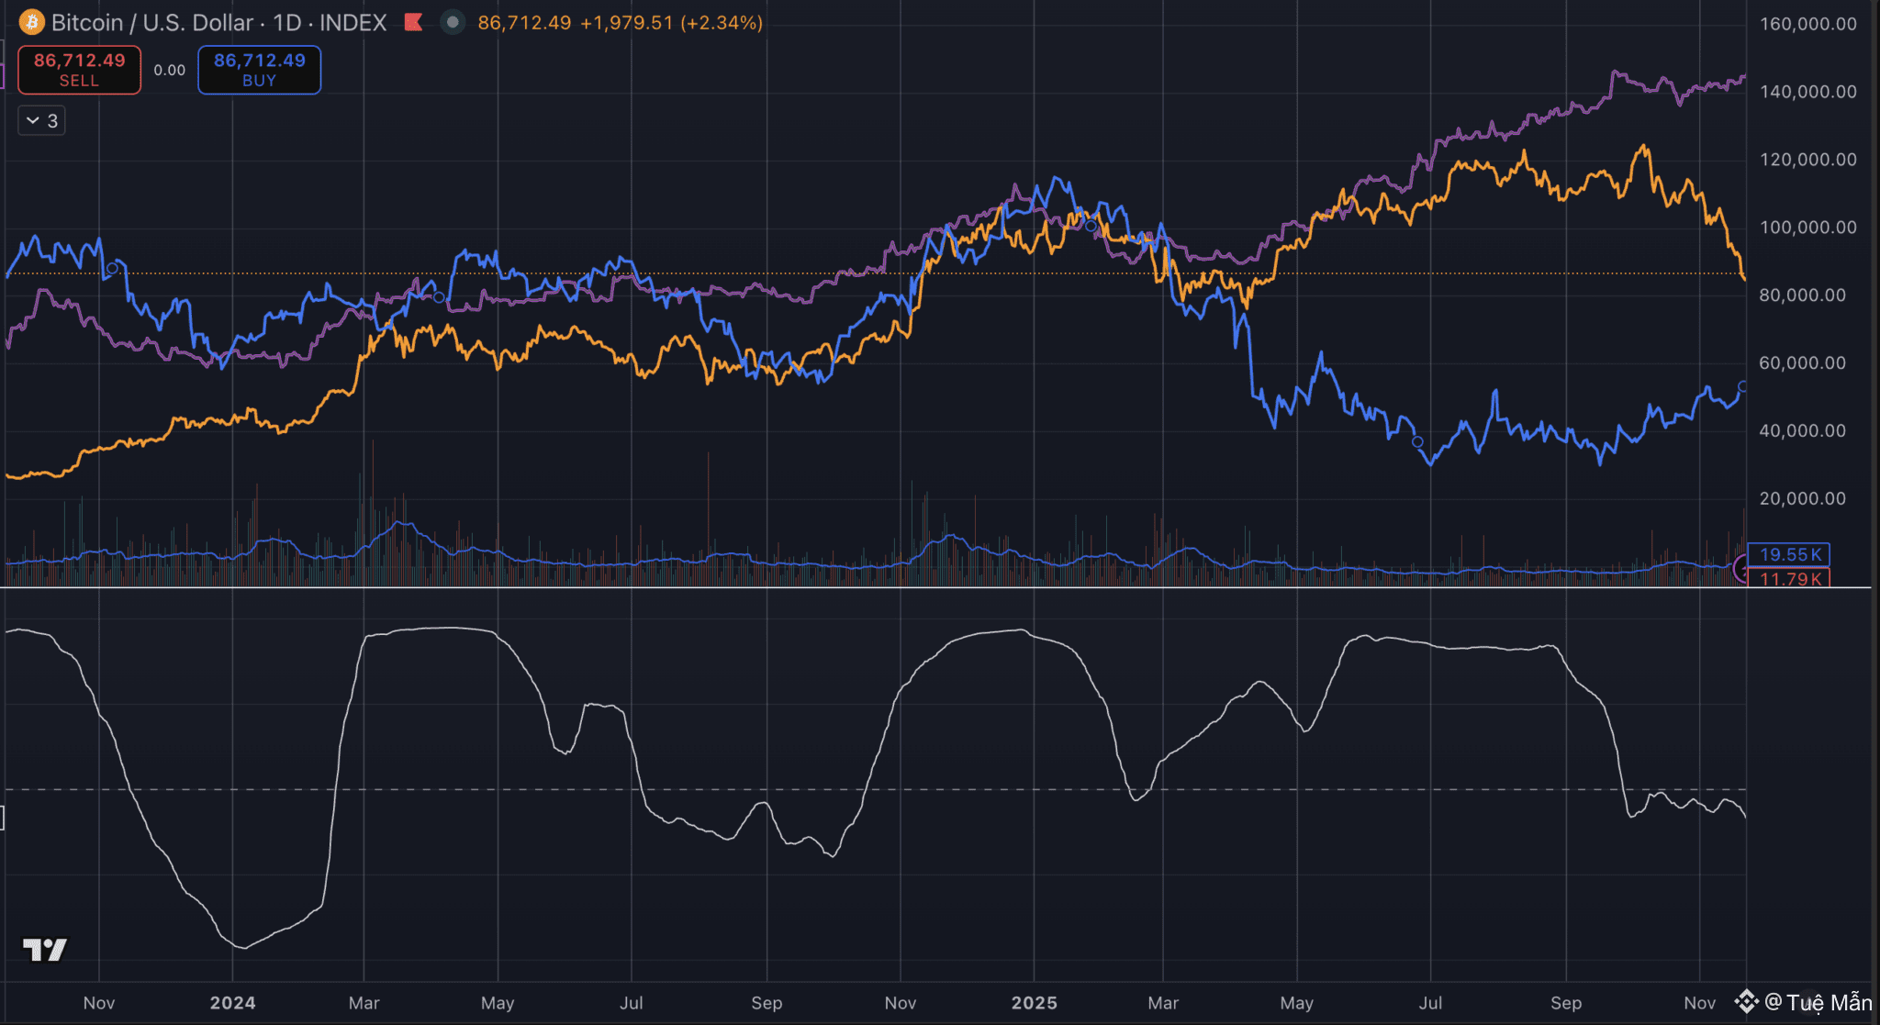Click the 2024 label on the time axis
Viewport: 1880px width, 1025px height.
tap(232, 1003)
